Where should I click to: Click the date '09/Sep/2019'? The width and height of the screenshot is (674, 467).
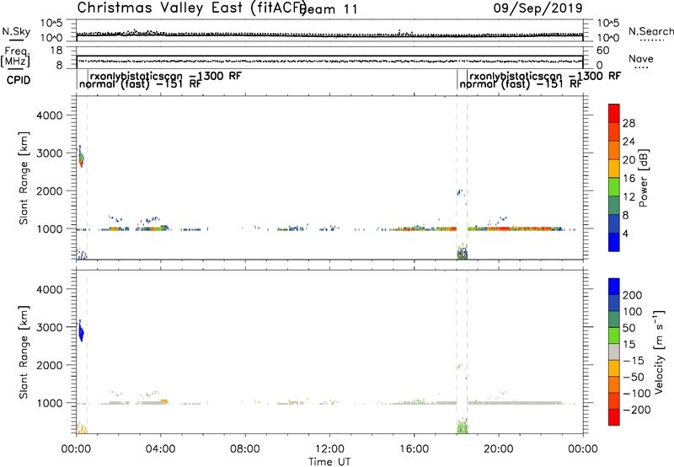538,8
